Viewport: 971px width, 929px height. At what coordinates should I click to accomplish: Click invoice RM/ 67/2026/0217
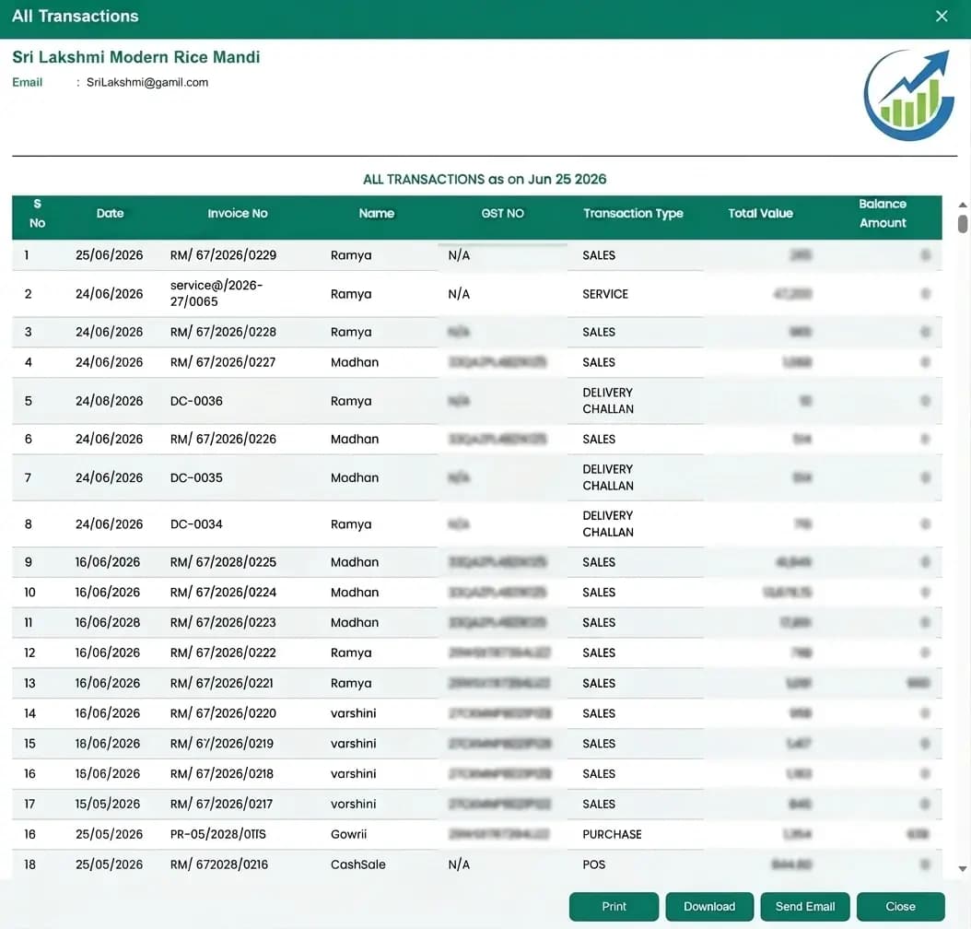pyautogui.click(x=221, y=804)
